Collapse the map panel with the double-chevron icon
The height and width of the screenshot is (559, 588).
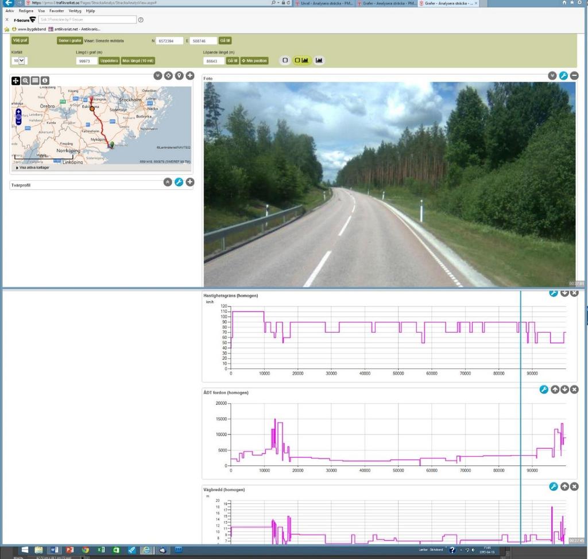[x=157, y=76]
